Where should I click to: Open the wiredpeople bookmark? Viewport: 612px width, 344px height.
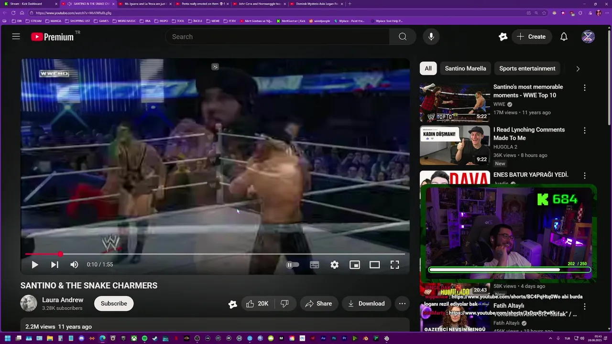tap(320, 21)
